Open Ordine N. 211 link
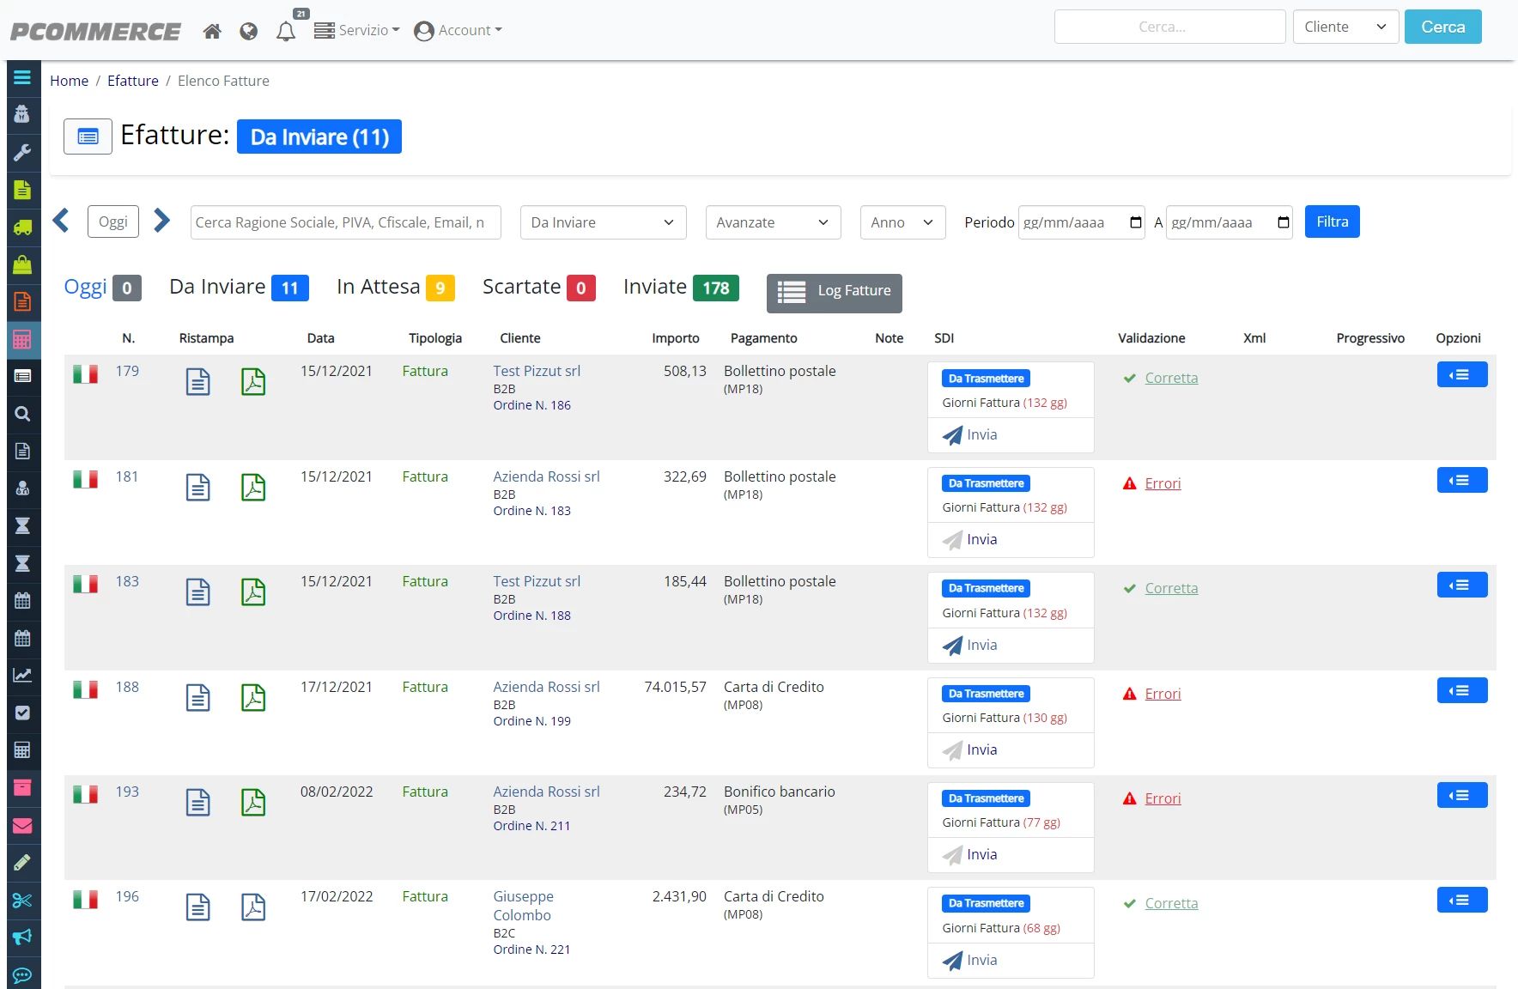The image size is (1518, 989). [531, 826]
